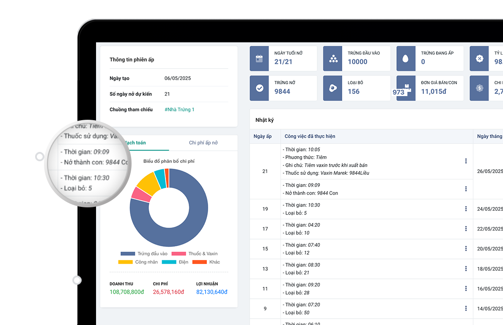The height and width of the screenshot is (325, 503).
Task: Click the checkmark icon on Trứng nở card
Action: pyautogui.click(x=259, y=88)
